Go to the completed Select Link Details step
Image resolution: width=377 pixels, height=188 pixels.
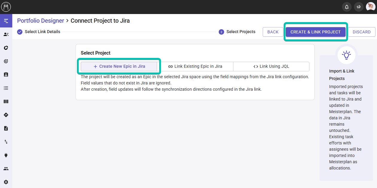pos(39,32)
